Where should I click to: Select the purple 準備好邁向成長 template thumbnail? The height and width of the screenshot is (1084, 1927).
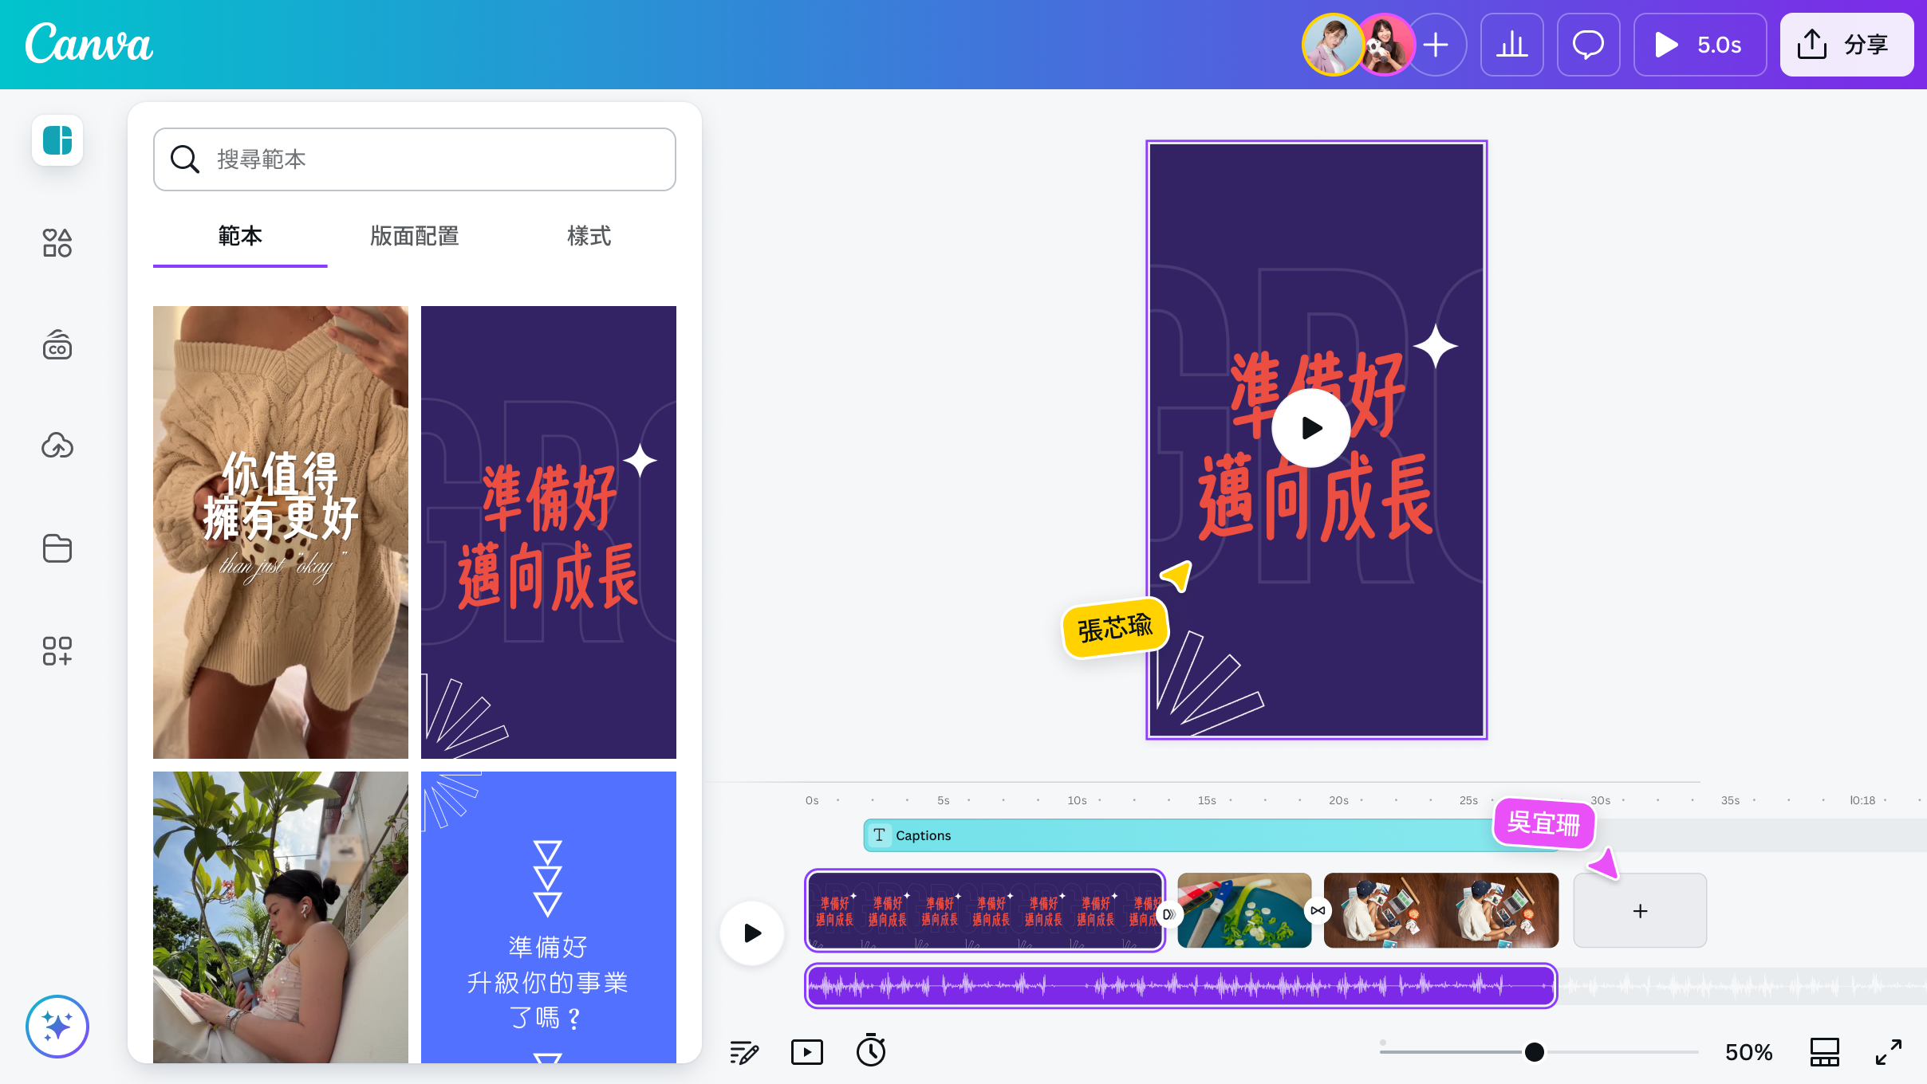[x=549, y=532]
